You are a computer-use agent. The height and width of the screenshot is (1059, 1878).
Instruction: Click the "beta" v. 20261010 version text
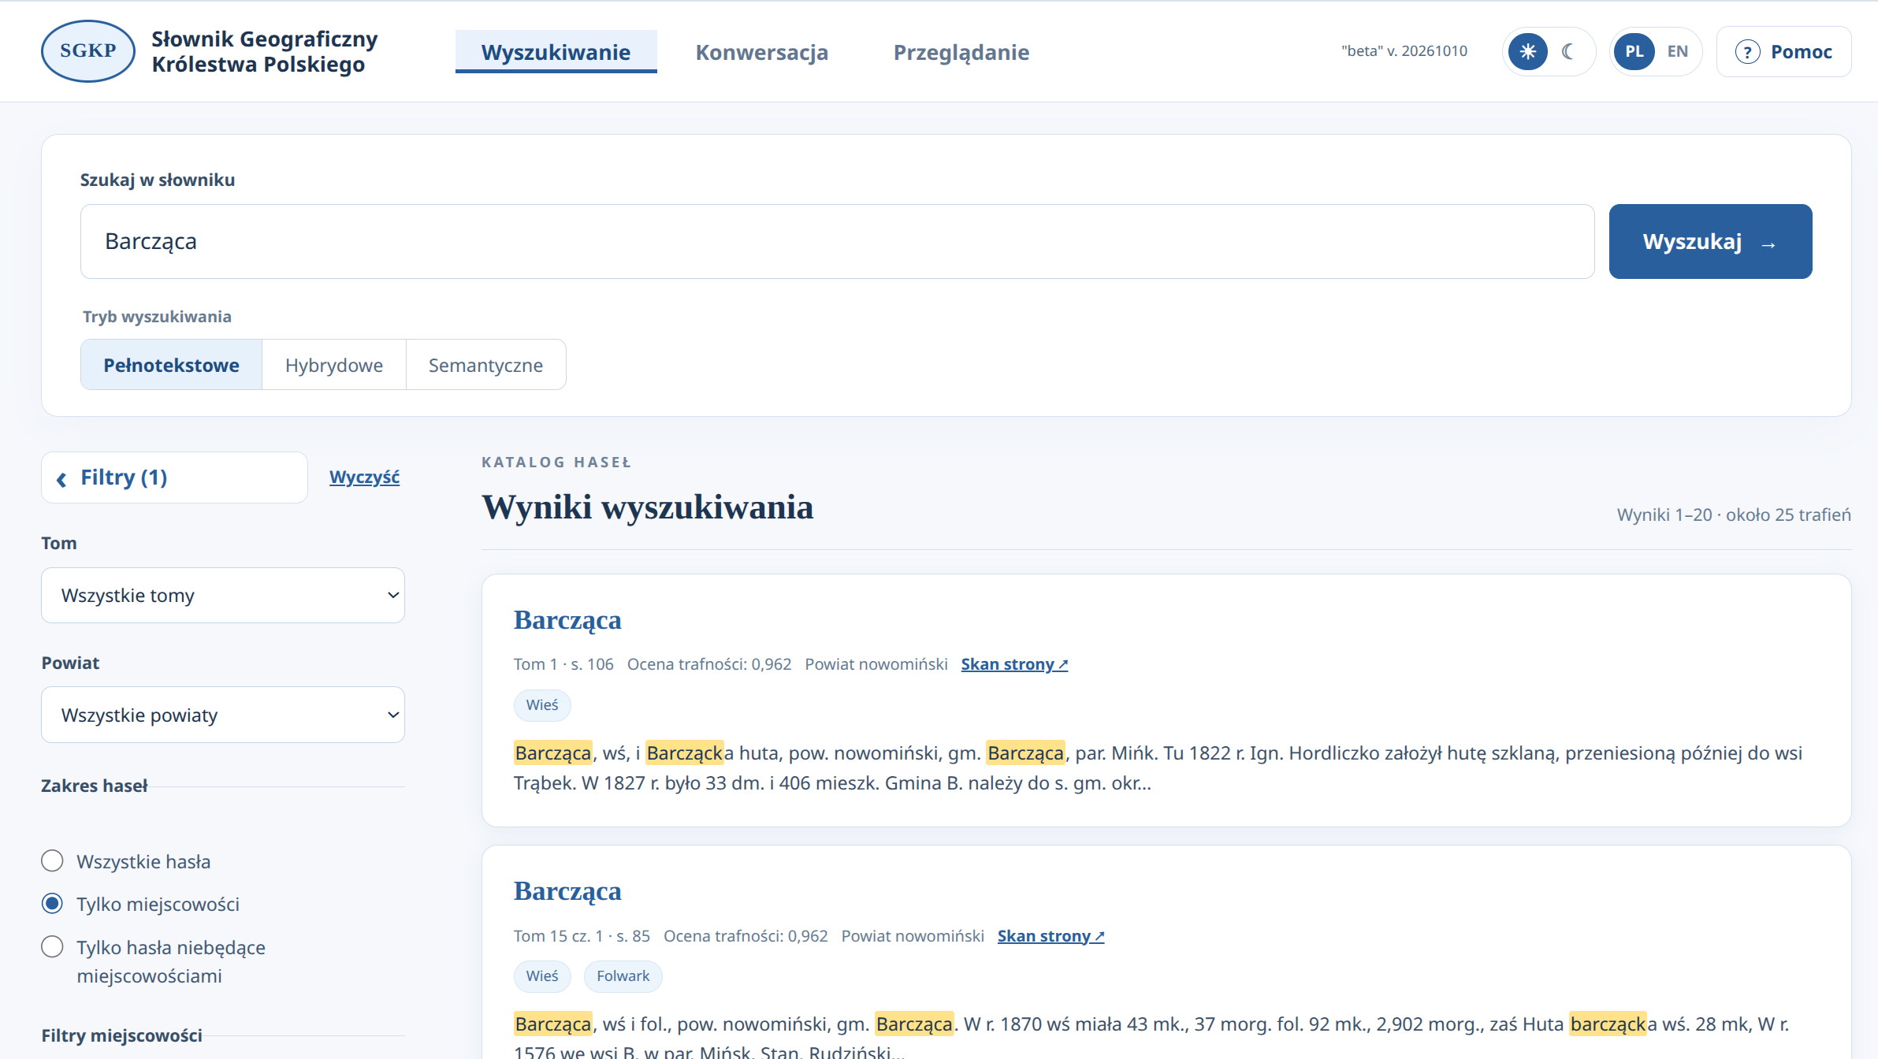pyautogui.click(x=1404, y=51)
